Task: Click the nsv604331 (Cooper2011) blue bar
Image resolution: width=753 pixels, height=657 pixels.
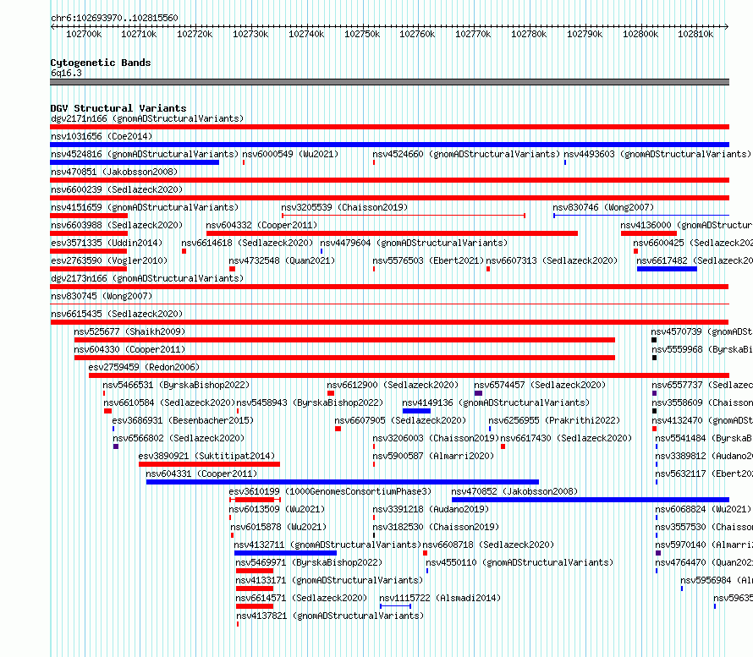Action: (x=343, y=482)
